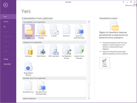This screenshot has height=103, width=137.
Task: Click the help question mark icon
Action: 123,2
